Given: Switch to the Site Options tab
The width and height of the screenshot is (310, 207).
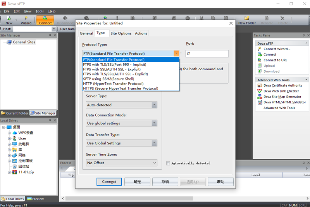Looking at the screenshot, I should click(121, 33).
